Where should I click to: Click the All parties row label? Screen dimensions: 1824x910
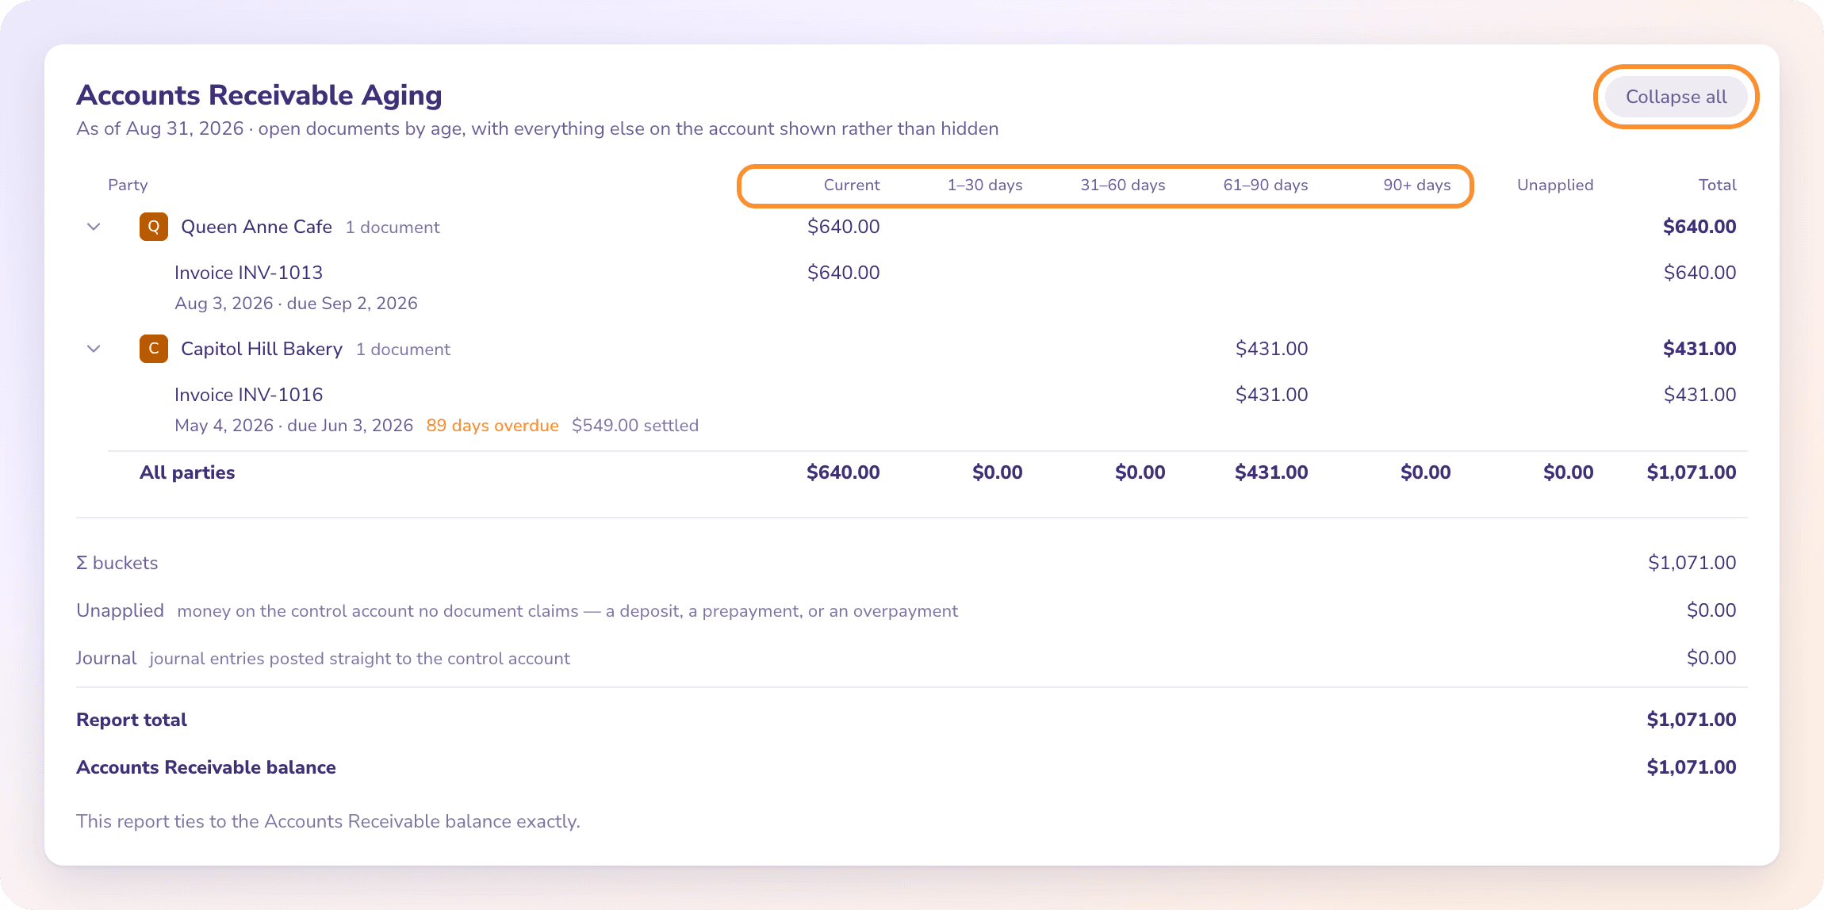(x=187, y=472)
